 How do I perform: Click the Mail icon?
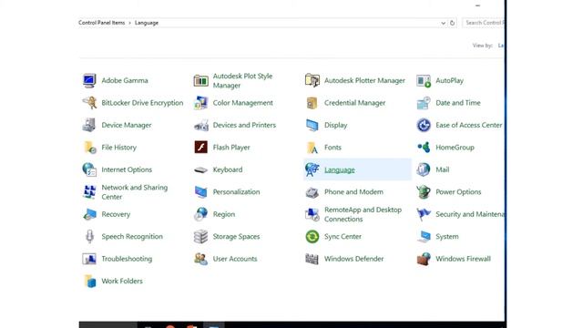tap(424, 169)
